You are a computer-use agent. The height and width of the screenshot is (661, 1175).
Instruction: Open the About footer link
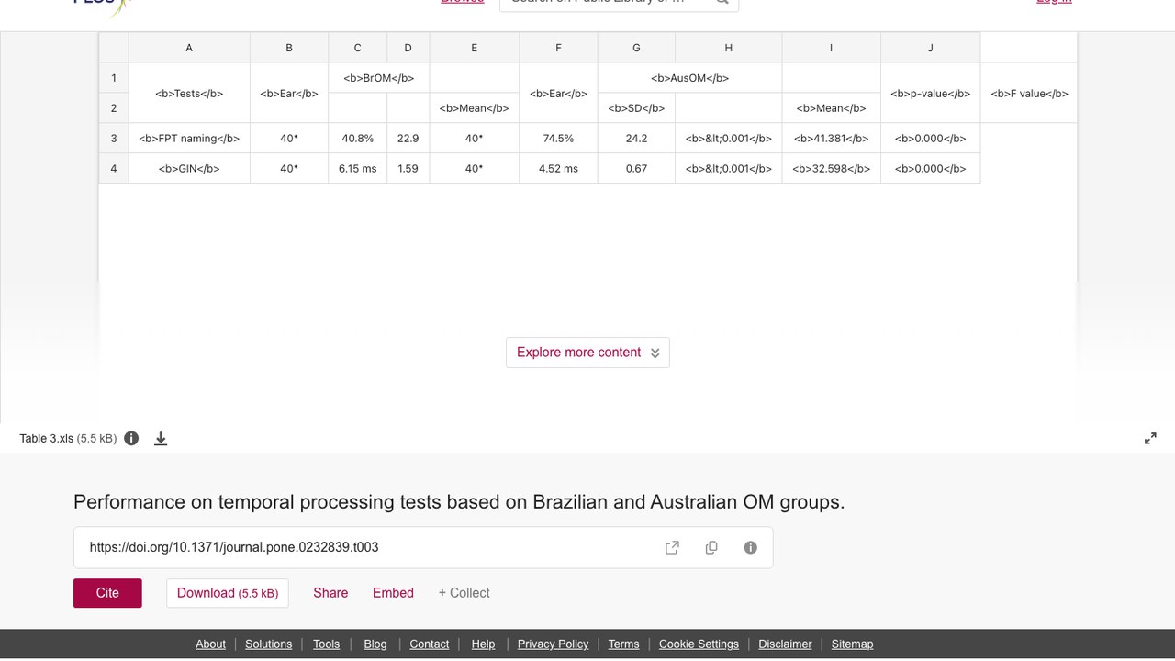(x=210, y=644)
